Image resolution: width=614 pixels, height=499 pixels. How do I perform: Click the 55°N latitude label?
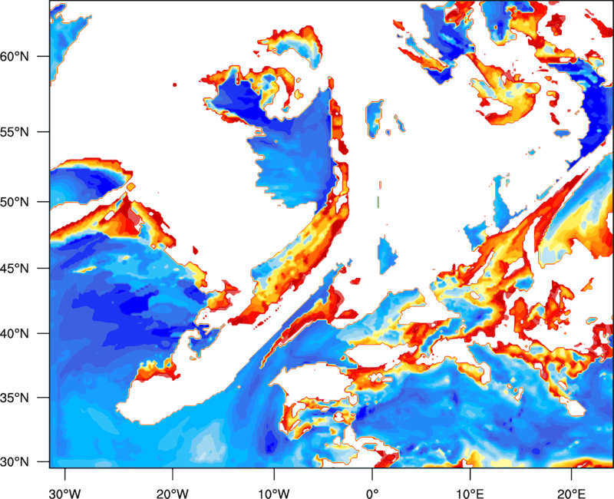[14, 131]
